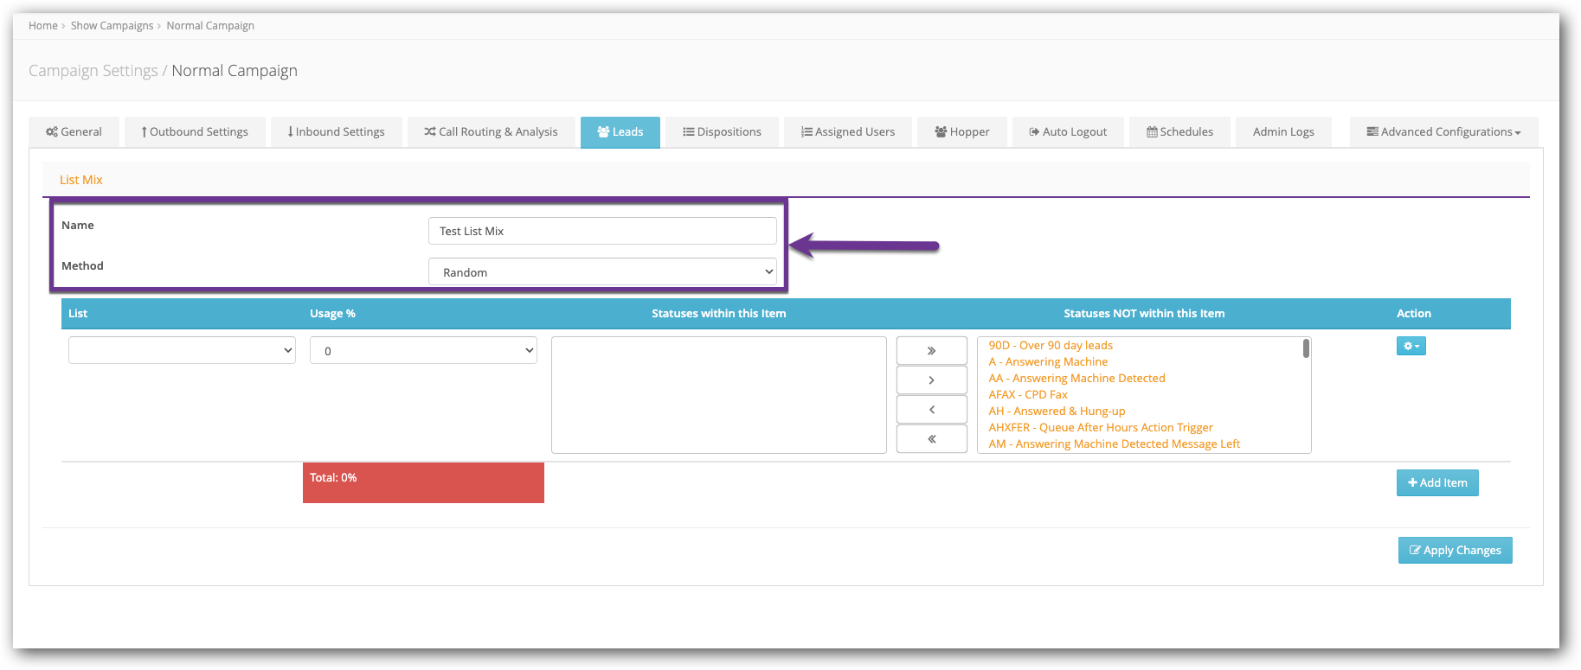Select the Leads tab
The width and height of the screenshot is (1581, 670).
click(x=620, y=132)
